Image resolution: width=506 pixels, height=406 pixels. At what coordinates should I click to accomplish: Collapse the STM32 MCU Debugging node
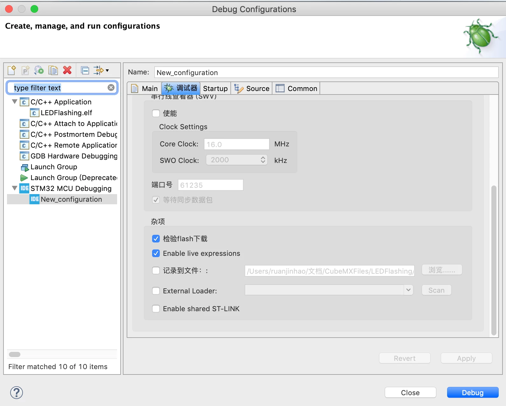pyautogui.click(x=15, y=188)
